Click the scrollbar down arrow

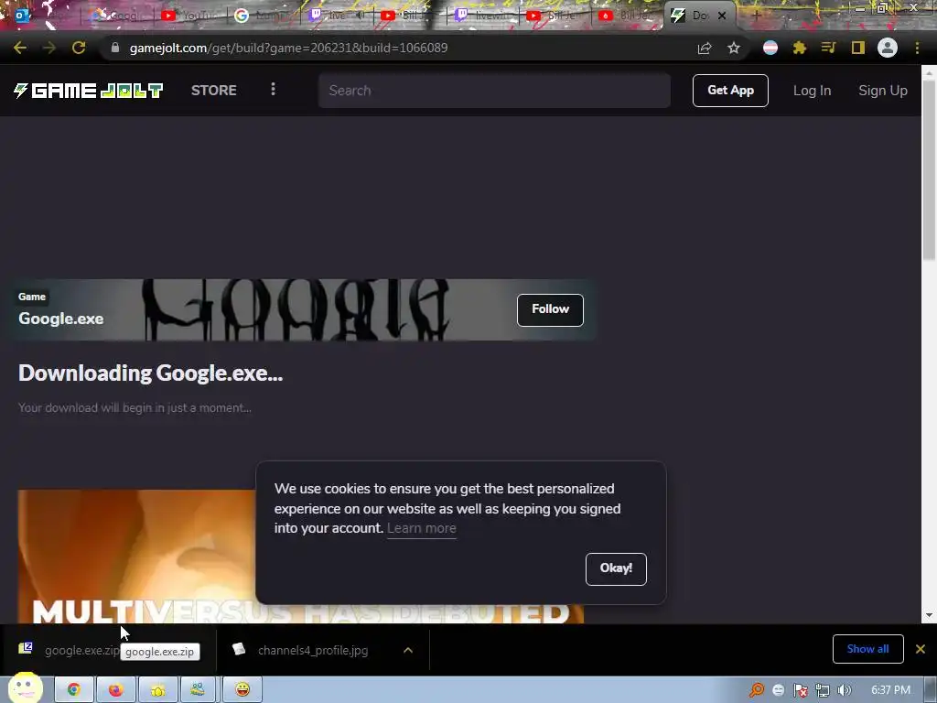pyautogui.click(x=929, y=615)
